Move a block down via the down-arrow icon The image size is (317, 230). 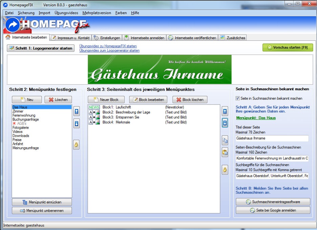pos(224,123)
